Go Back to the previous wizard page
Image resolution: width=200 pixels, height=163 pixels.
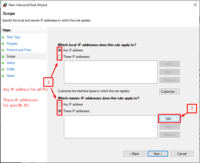(135, 154)
